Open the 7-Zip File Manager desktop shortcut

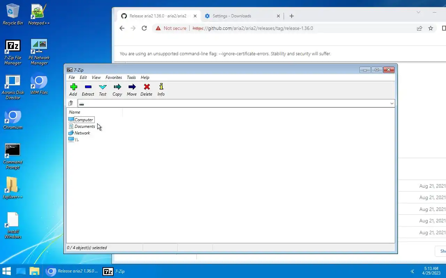13,52
